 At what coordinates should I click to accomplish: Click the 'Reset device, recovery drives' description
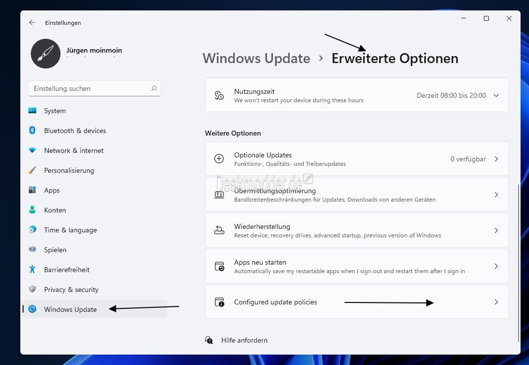(x=337, y=235)
